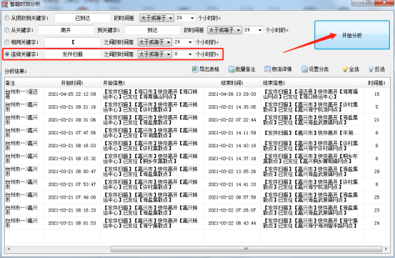This screenshot has height=258, width=395.
Task: Sort by the 时间差 column header
Action: [377, 83]
